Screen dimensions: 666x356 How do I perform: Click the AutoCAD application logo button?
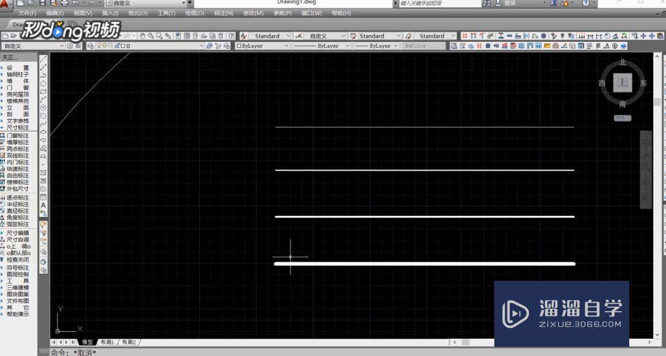5,4
